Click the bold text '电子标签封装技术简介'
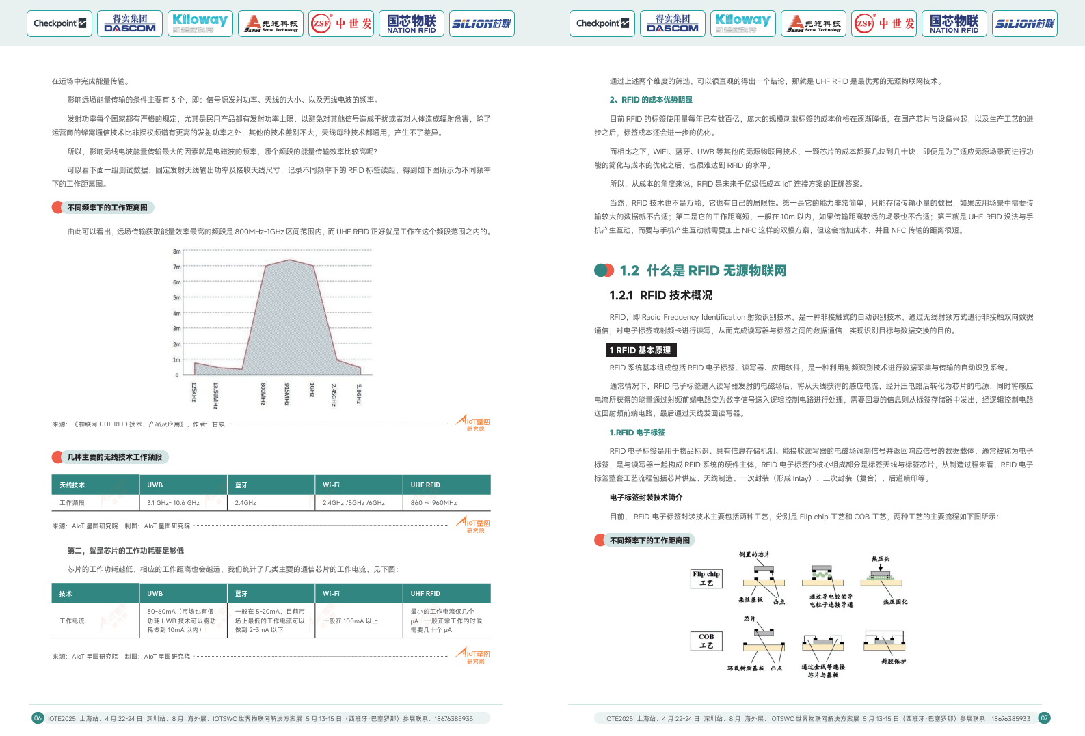This screenshot has width=1085, height=736. tap(646, 498)
